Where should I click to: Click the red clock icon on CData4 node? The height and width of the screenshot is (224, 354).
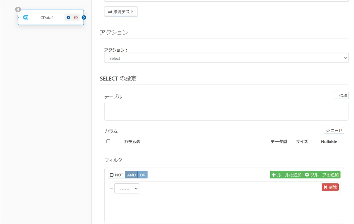coord(76,18)
